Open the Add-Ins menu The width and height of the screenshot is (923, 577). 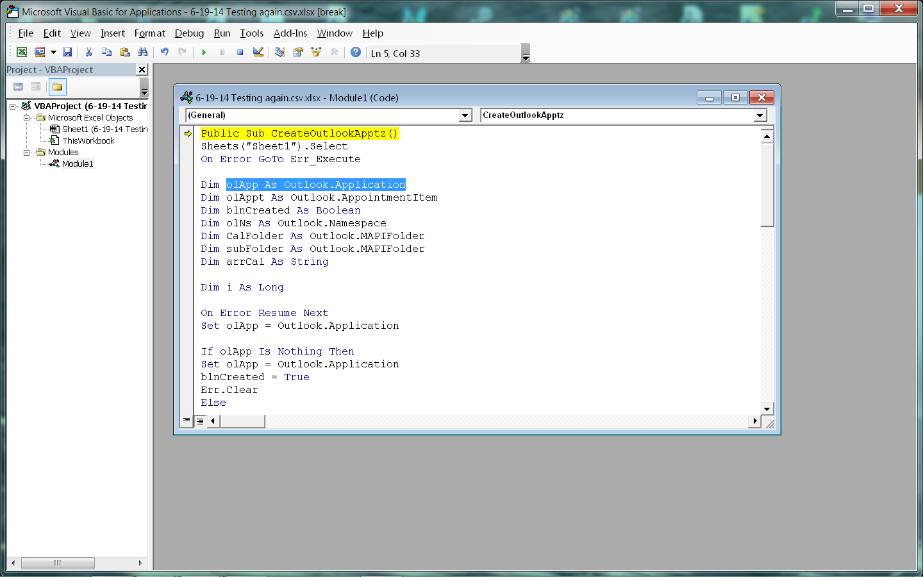[x=290, y=33]
